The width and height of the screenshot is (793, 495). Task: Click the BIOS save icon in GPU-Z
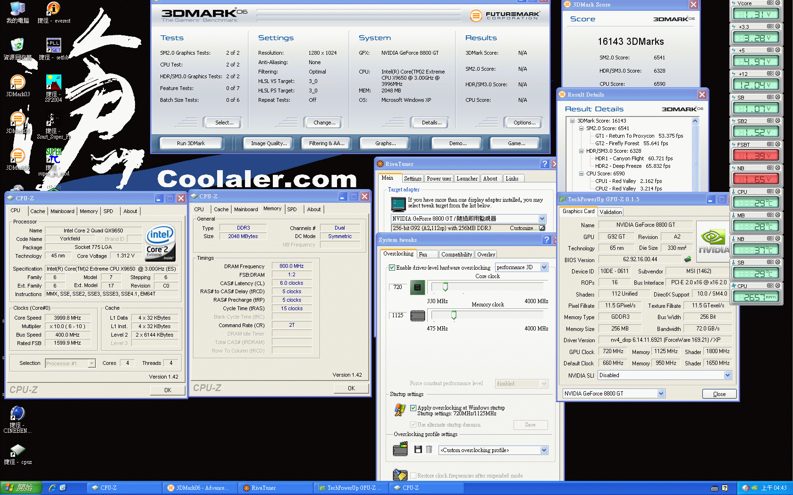click(x=688, y=259)
